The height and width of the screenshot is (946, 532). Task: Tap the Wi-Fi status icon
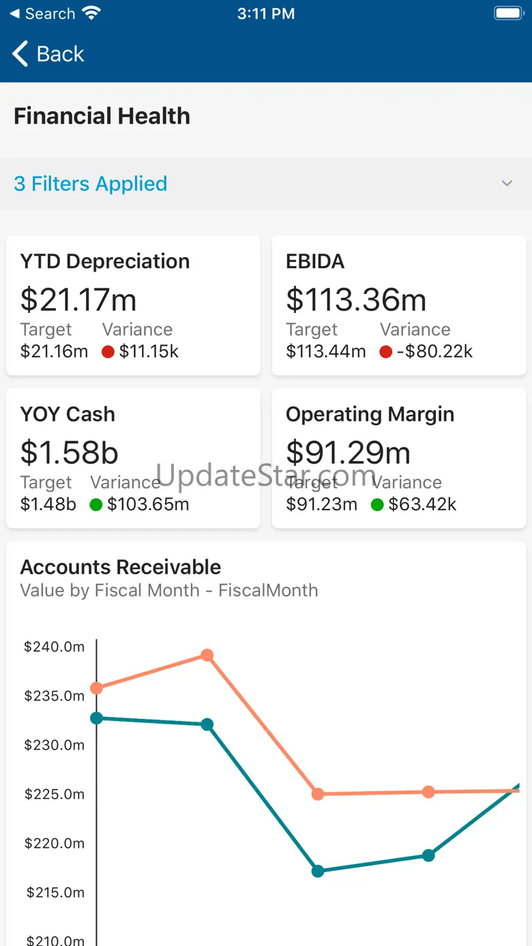(90, 13)
